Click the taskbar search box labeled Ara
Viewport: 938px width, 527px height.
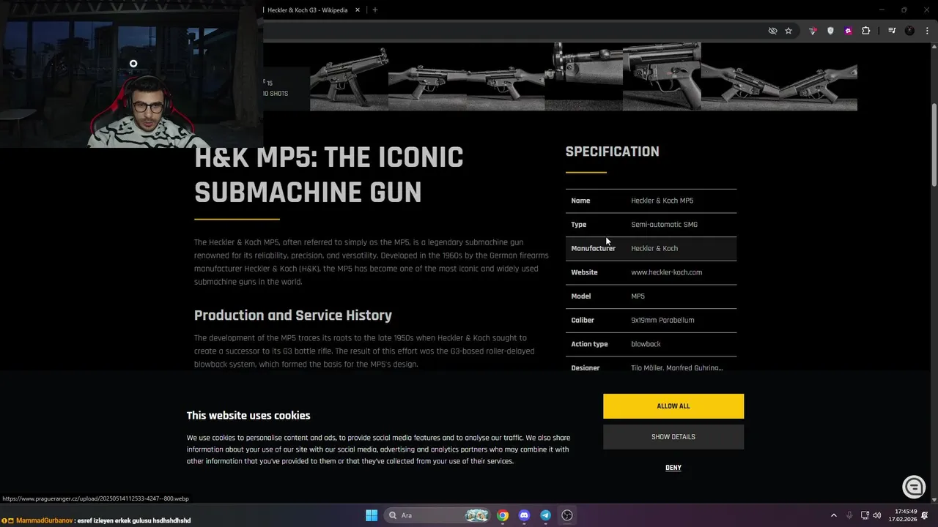pyautogui.click(x=438, y=515)
